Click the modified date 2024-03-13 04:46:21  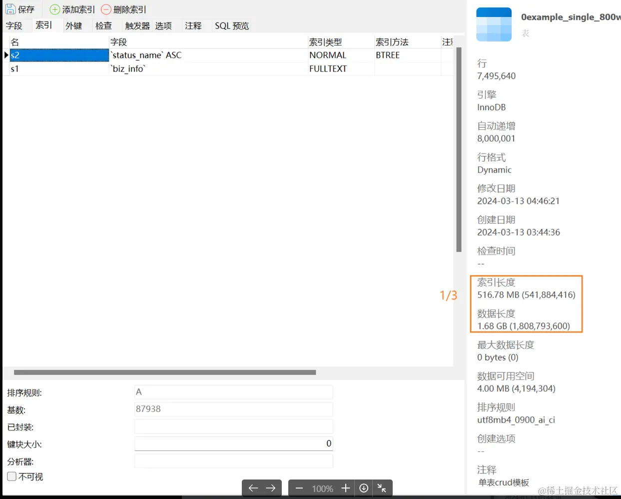point(518,201)
